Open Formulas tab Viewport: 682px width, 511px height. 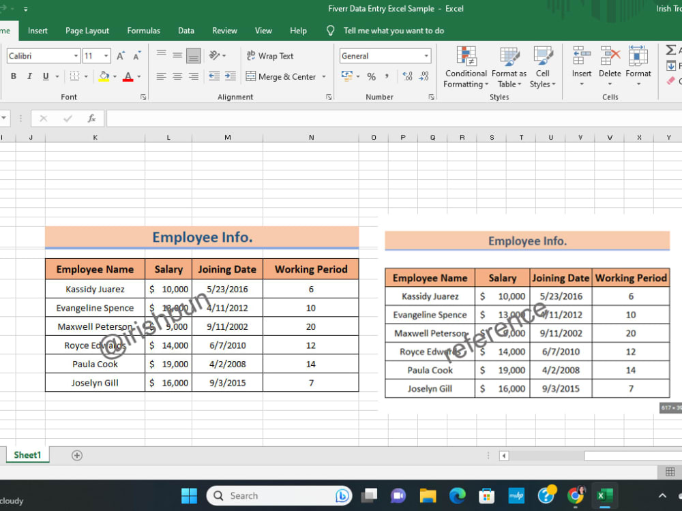click(x=143, y=31)
